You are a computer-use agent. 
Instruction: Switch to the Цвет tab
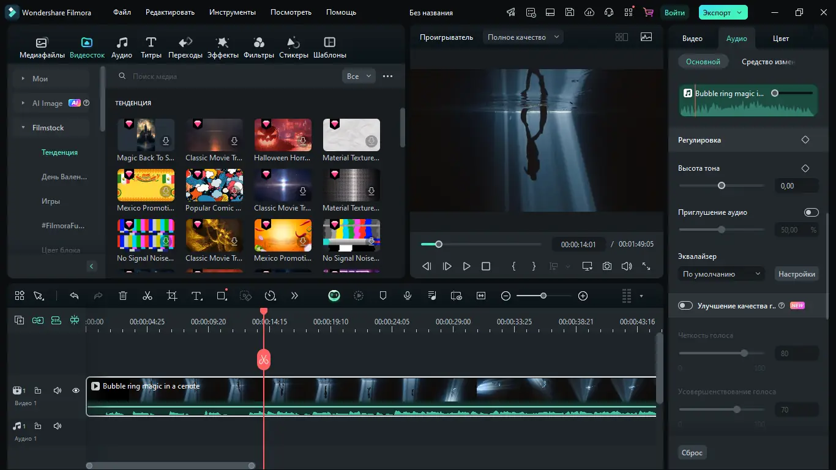[x=780, y=38]
